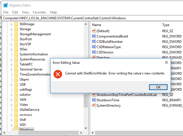Click the ShutdownTime binary value icon
This screenshot has width=183, height=136.
(93, 100)
